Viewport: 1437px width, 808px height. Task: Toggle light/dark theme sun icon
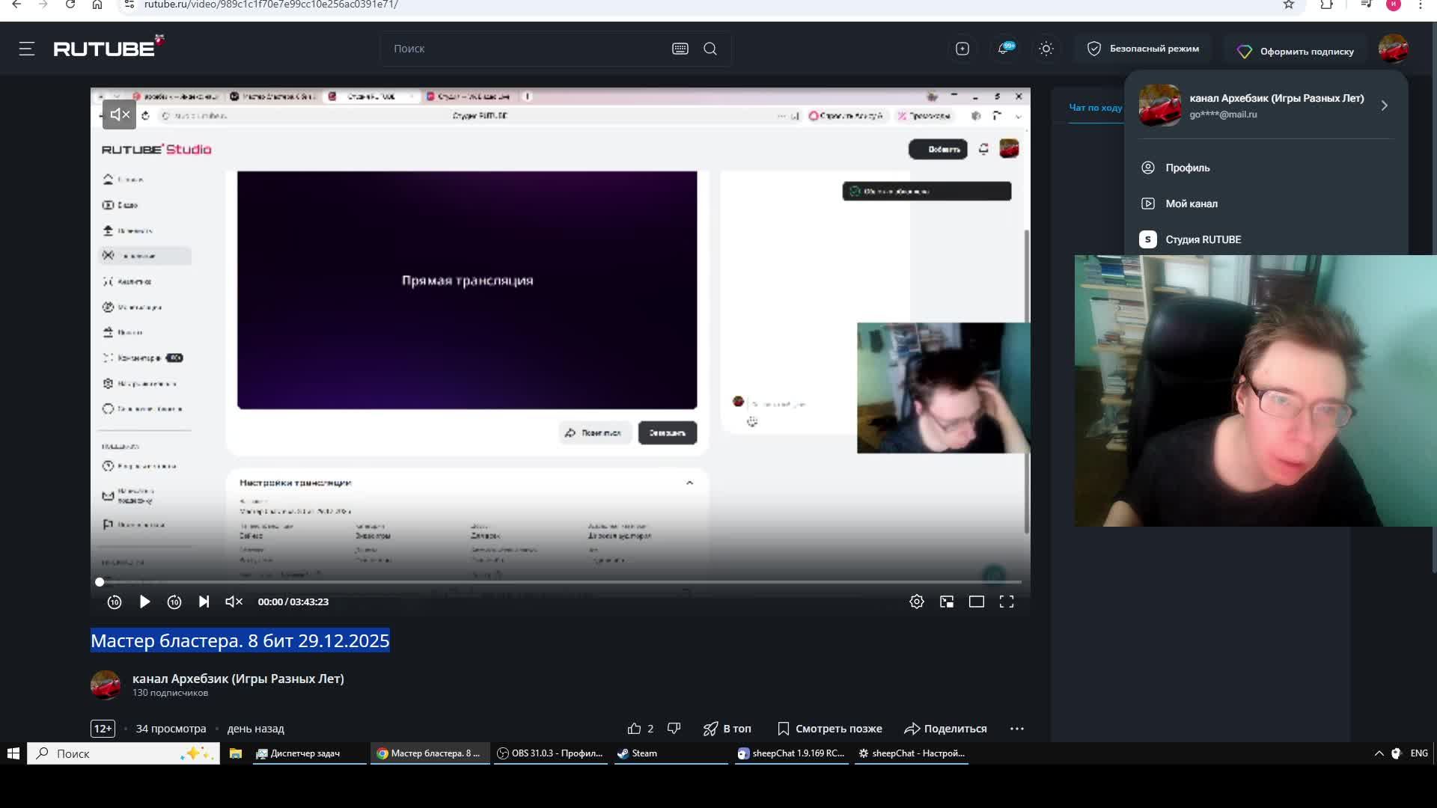(x=1046, y=49)
